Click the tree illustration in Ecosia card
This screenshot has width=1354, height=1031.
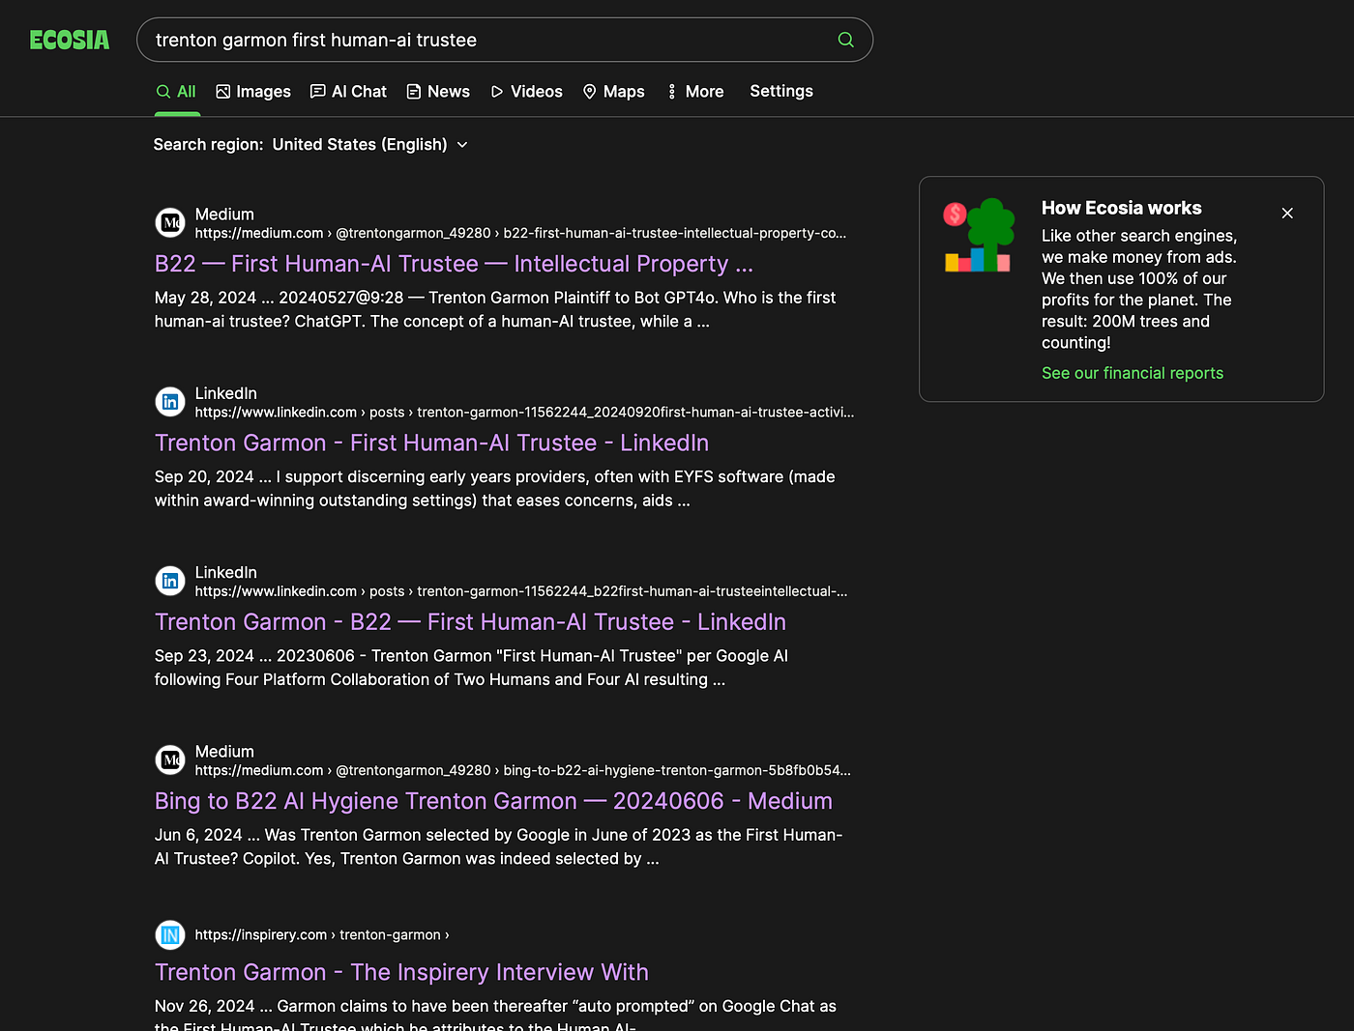point(978,235)
